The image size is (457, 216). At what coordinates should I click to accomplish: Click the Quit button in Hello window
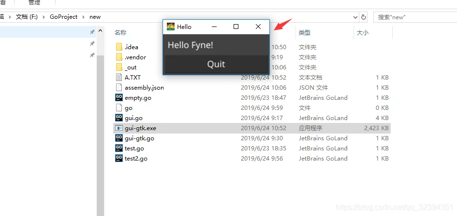tap(216, 64)
